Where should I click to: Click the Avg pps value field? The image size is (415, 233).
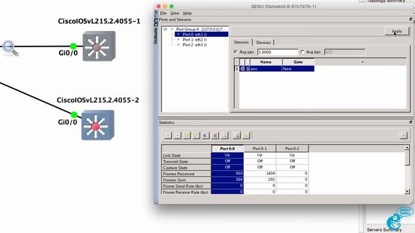[x=278, y=52]
